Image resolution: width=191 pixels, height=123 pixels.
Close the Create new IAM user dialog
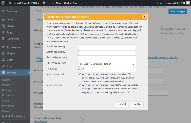tap(144, 17)
